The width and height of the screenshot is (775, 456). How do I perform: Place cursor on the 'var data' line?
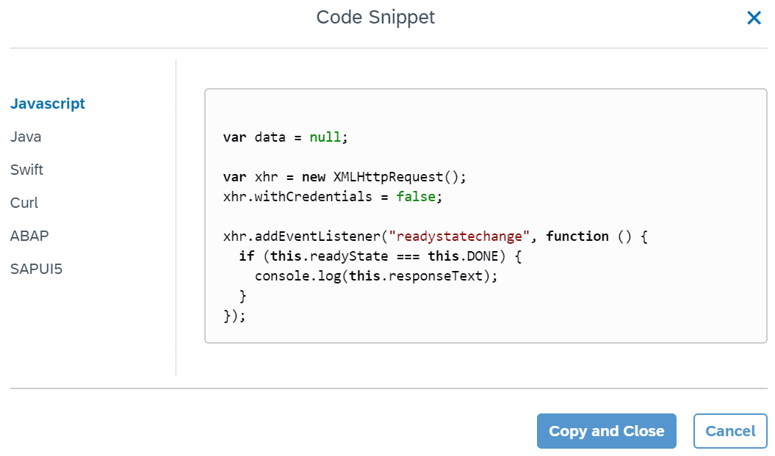284,137
